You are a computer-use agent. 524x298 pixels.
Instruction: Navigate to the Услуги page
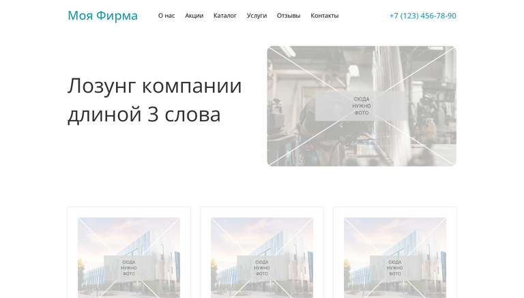coord(257,16)
